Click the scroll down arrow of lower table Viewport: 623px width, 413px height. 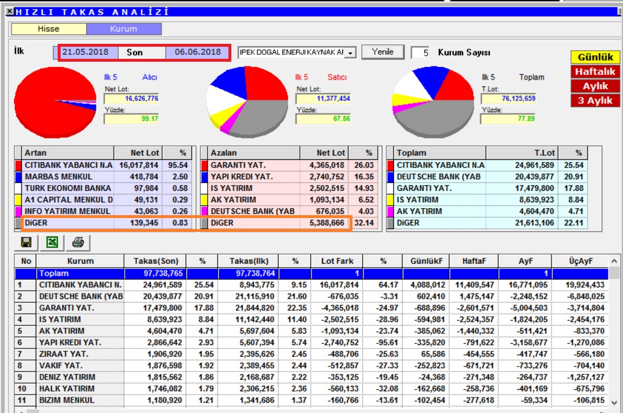[x=614, y=402]
